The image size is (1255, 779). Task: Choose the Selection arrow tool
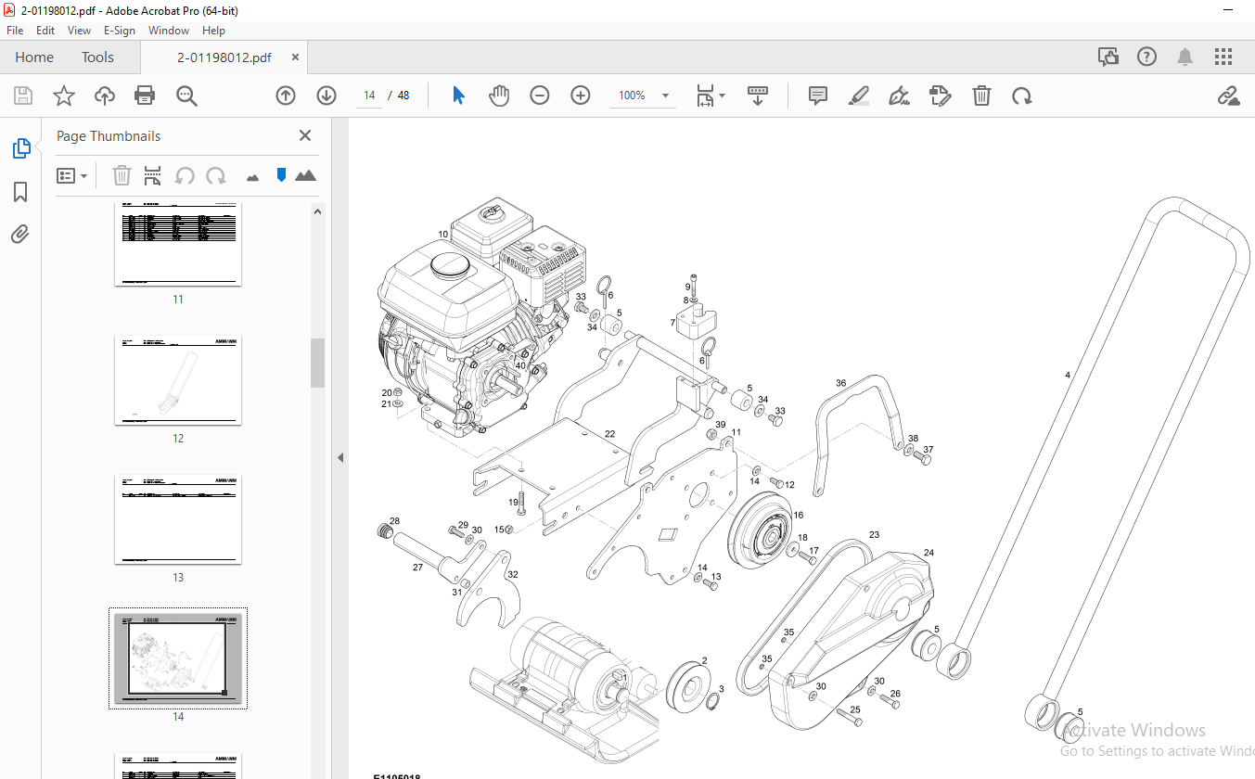click(458, 96)
